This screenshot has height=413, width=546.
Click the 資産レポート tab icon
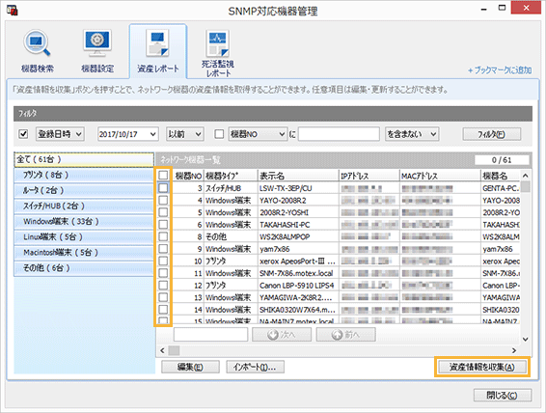coord(158,51)
